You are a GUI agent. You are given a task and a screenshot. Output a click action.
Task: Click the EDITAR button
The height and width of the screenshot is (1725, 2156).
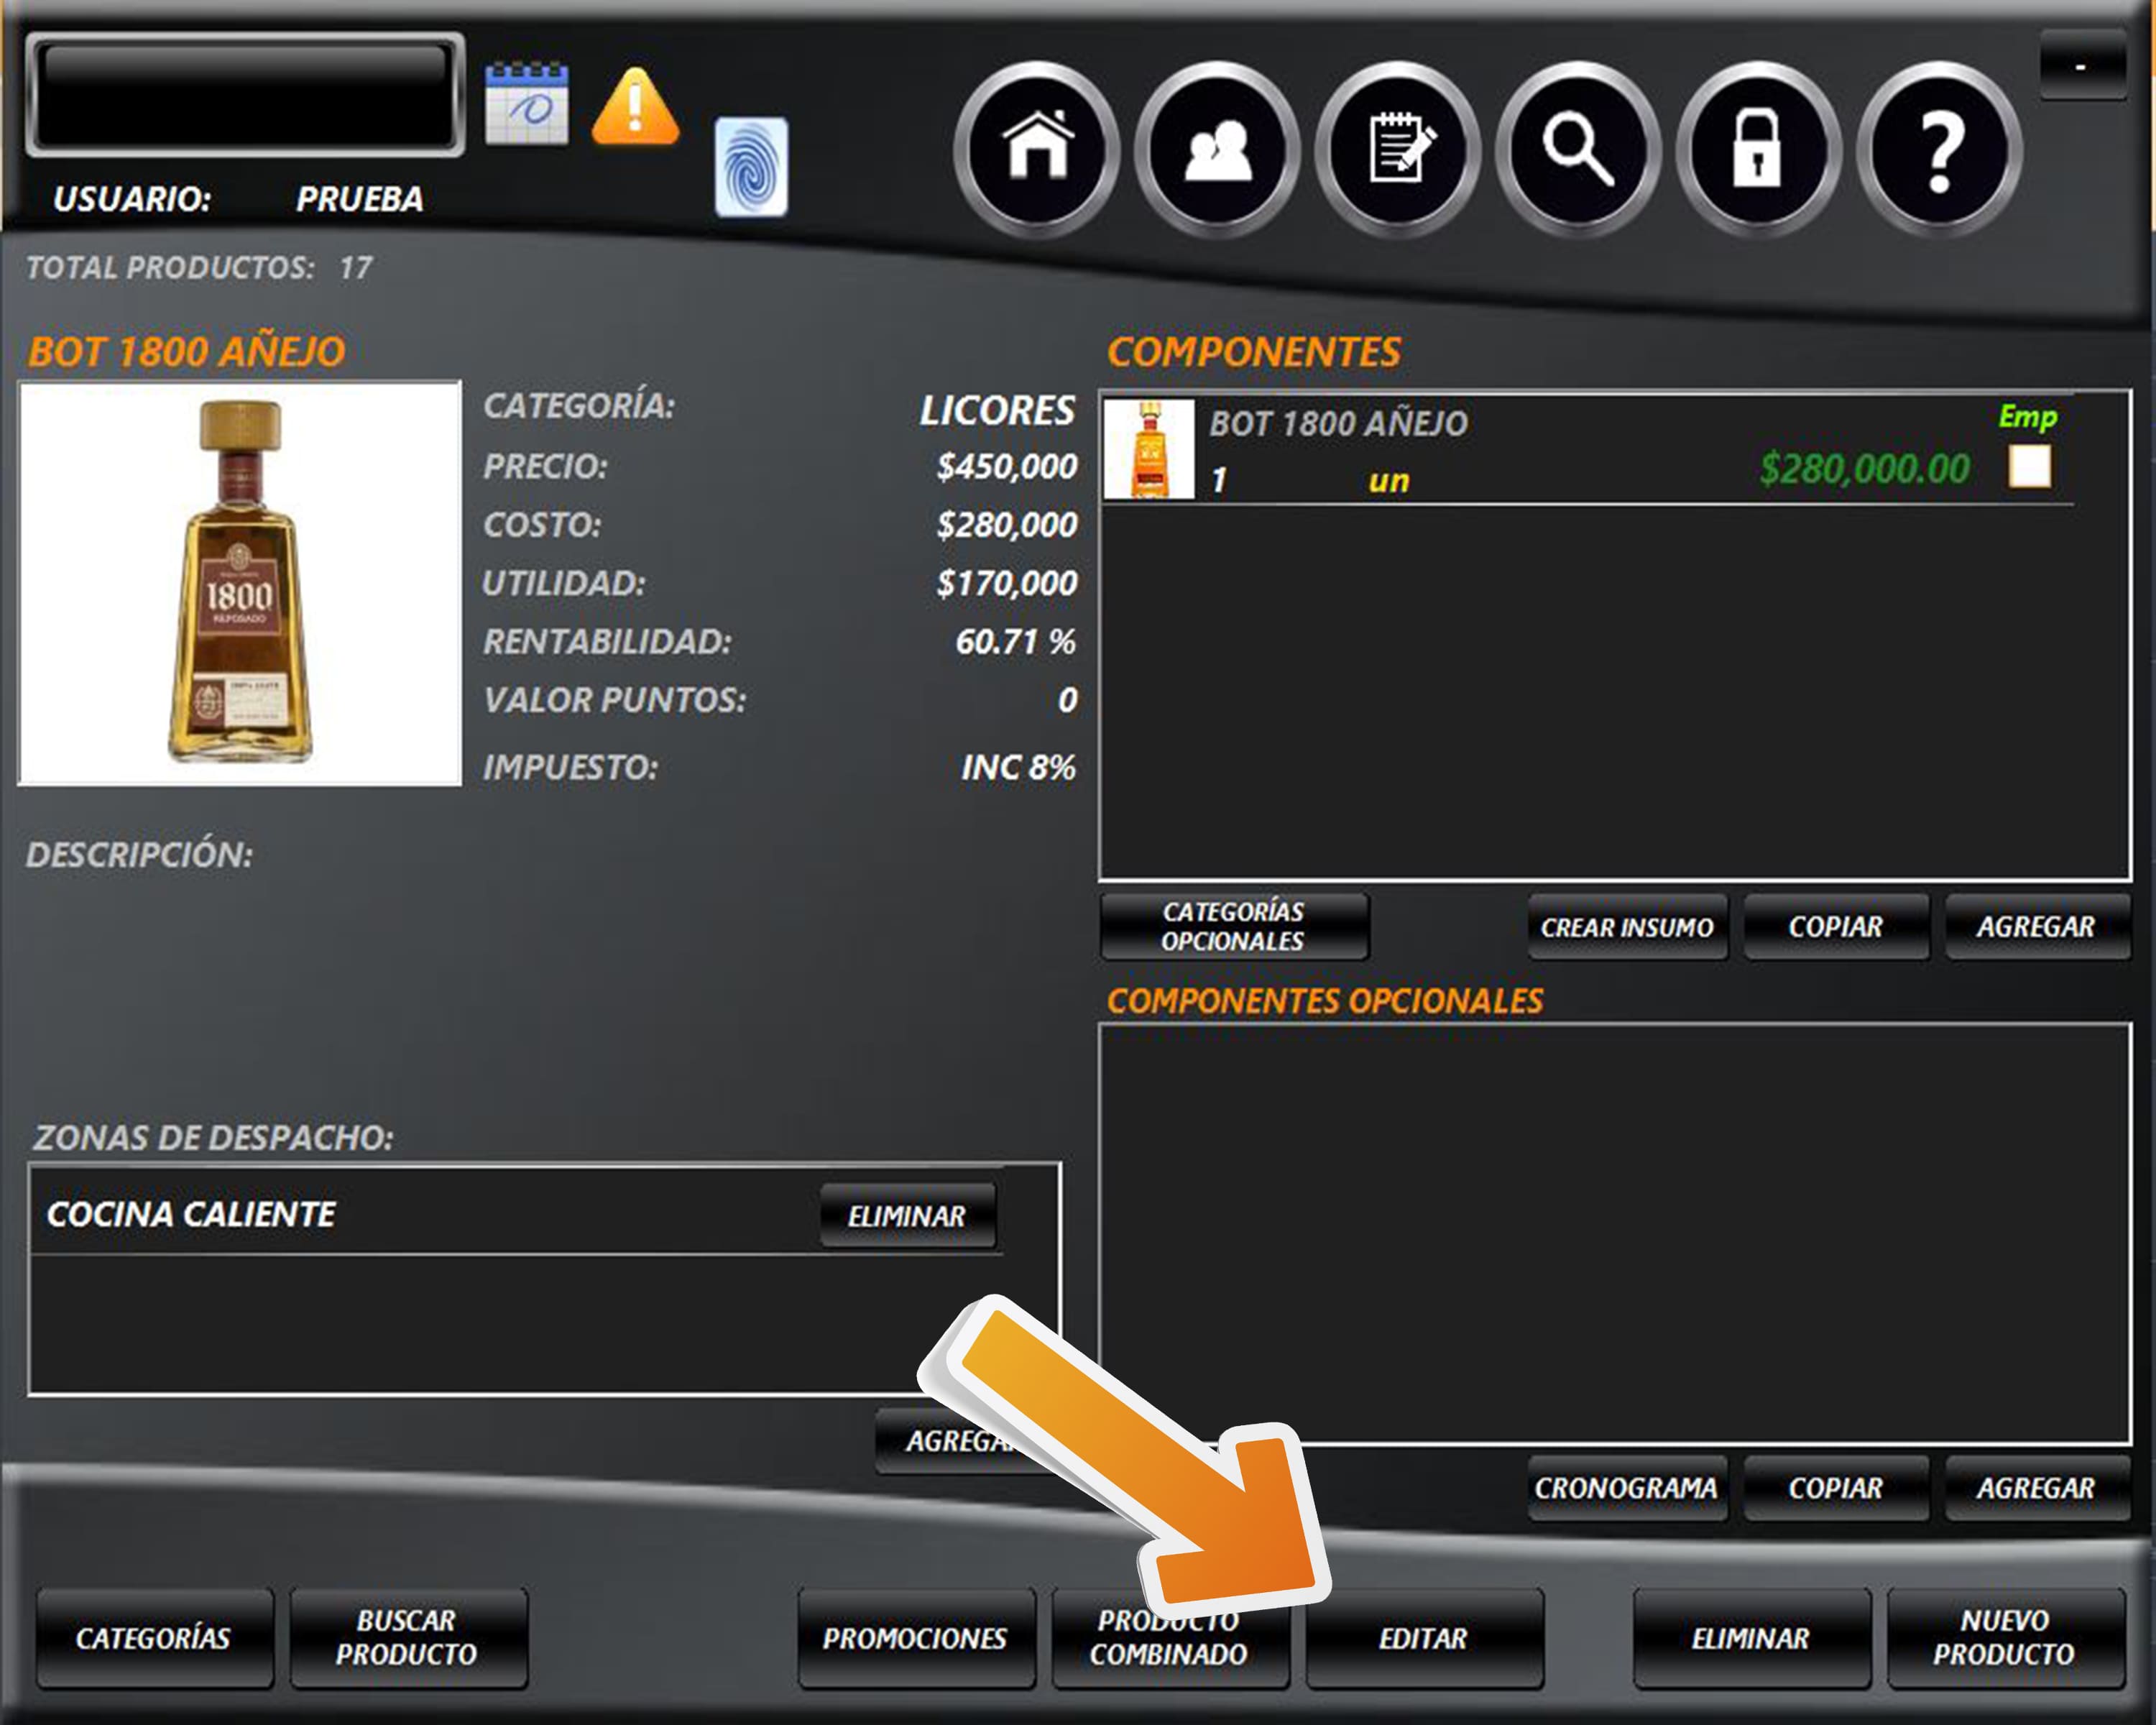tap(1424, 1639)
